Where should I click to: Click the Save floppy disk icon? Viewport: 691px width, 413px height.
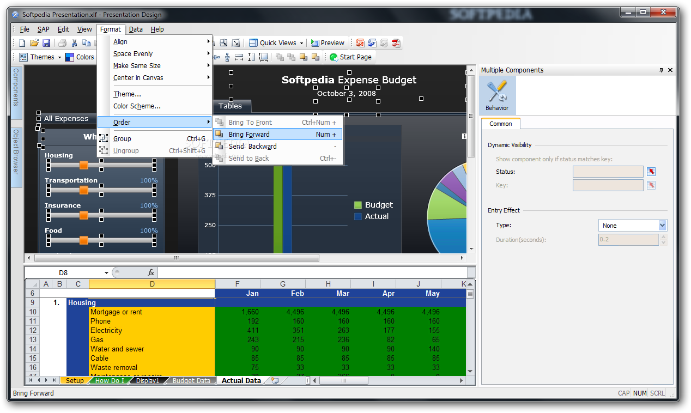tap(46, 43)
